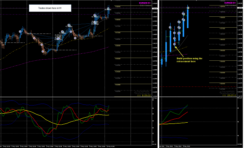The height and width of the screenshot is (148, 245).
Task: Click the current price tag on H1 price axis
Action: (x=155, y=8)
